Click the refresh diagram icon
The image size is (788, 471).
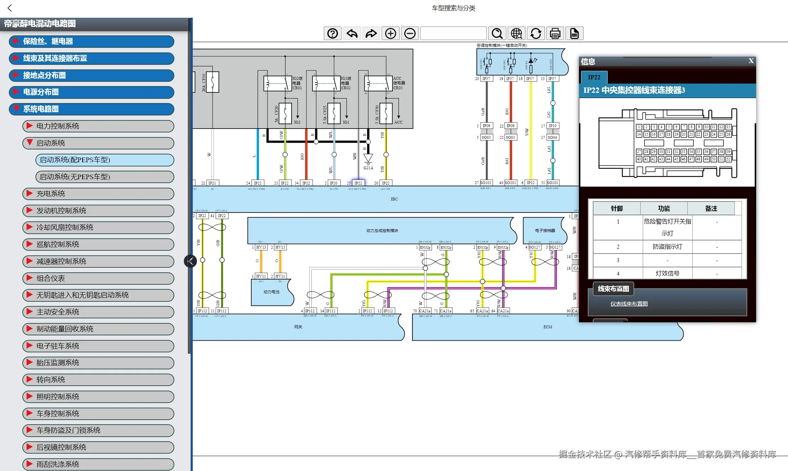tap(536, 34)
